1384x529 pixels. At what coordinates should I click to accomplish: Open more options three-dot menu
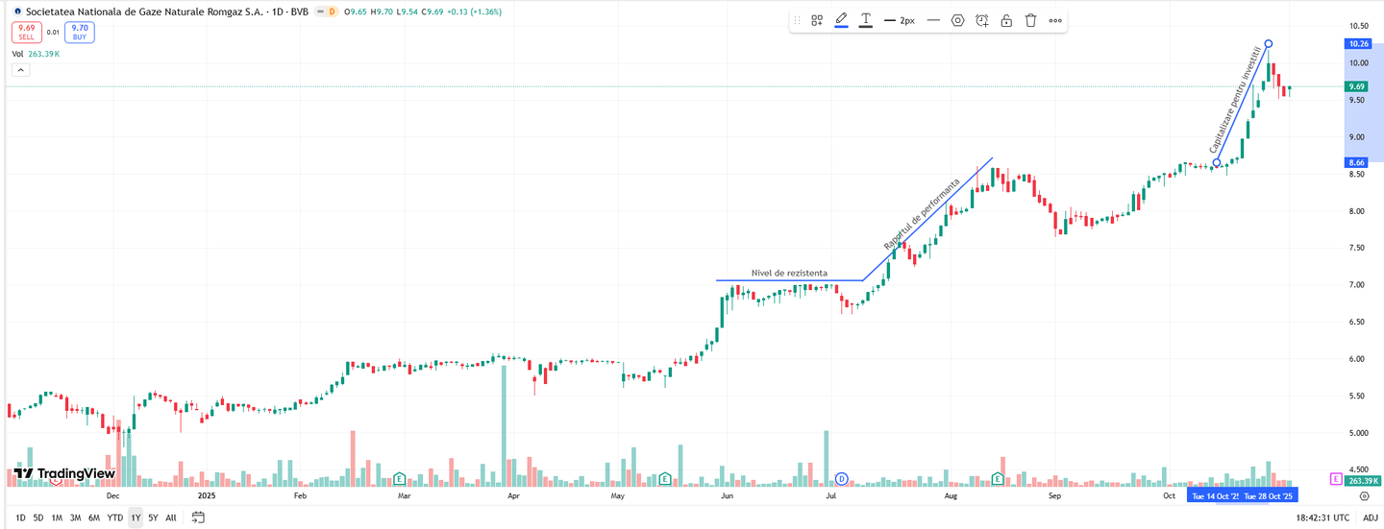pyautogui.click(x=1055, y=20)
